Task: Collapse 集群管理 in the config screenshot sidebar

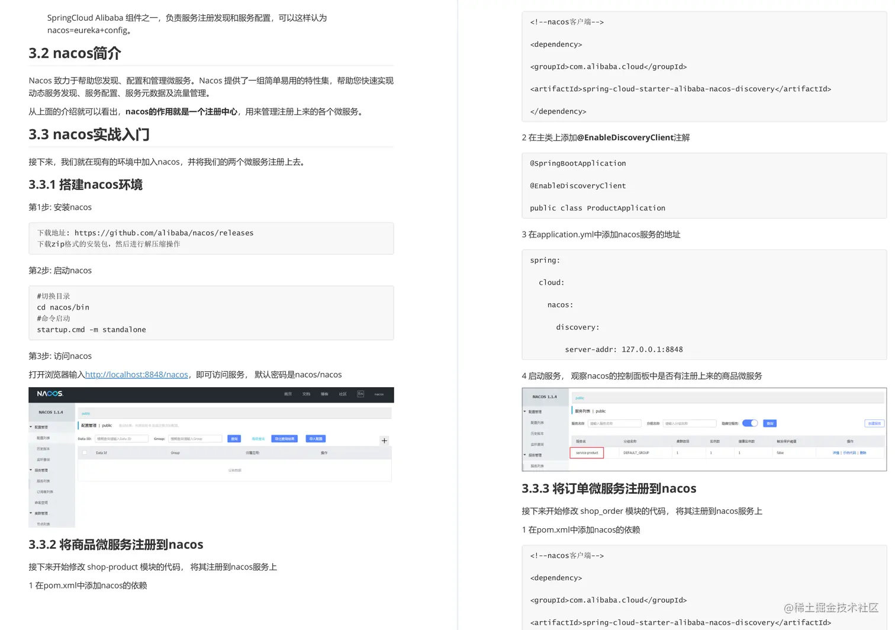Action: pos(31,513)
